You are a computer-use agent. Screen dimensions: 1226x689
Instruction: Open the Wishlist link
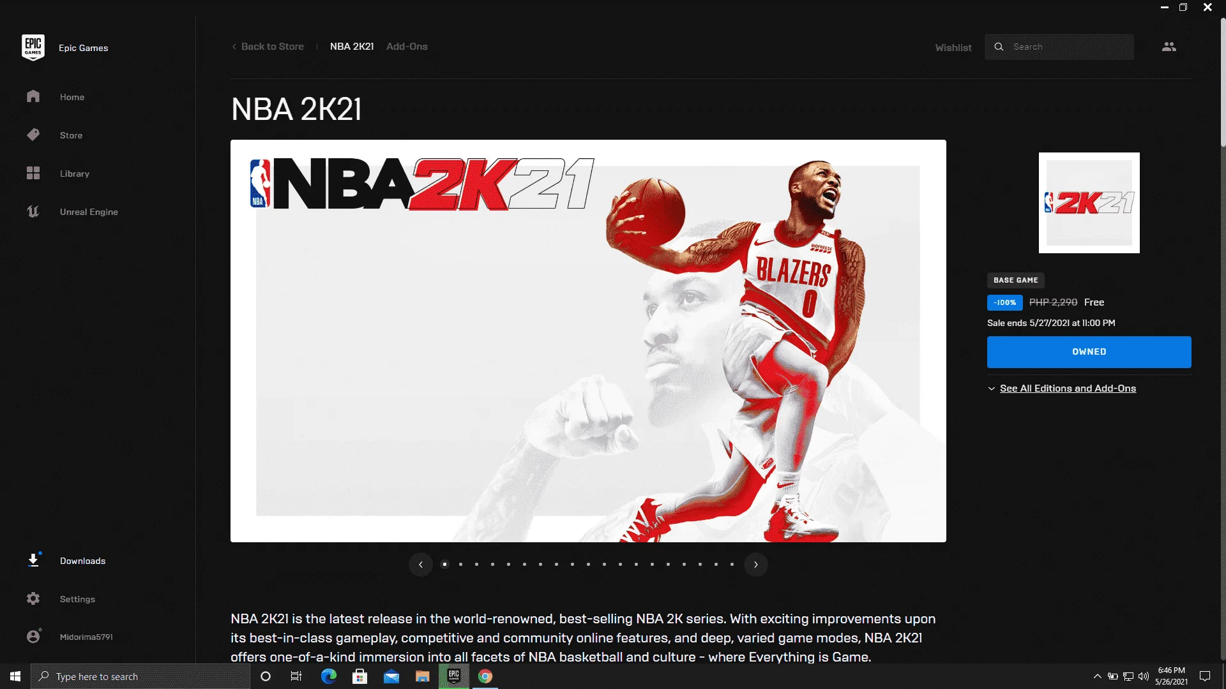point(953,47)
